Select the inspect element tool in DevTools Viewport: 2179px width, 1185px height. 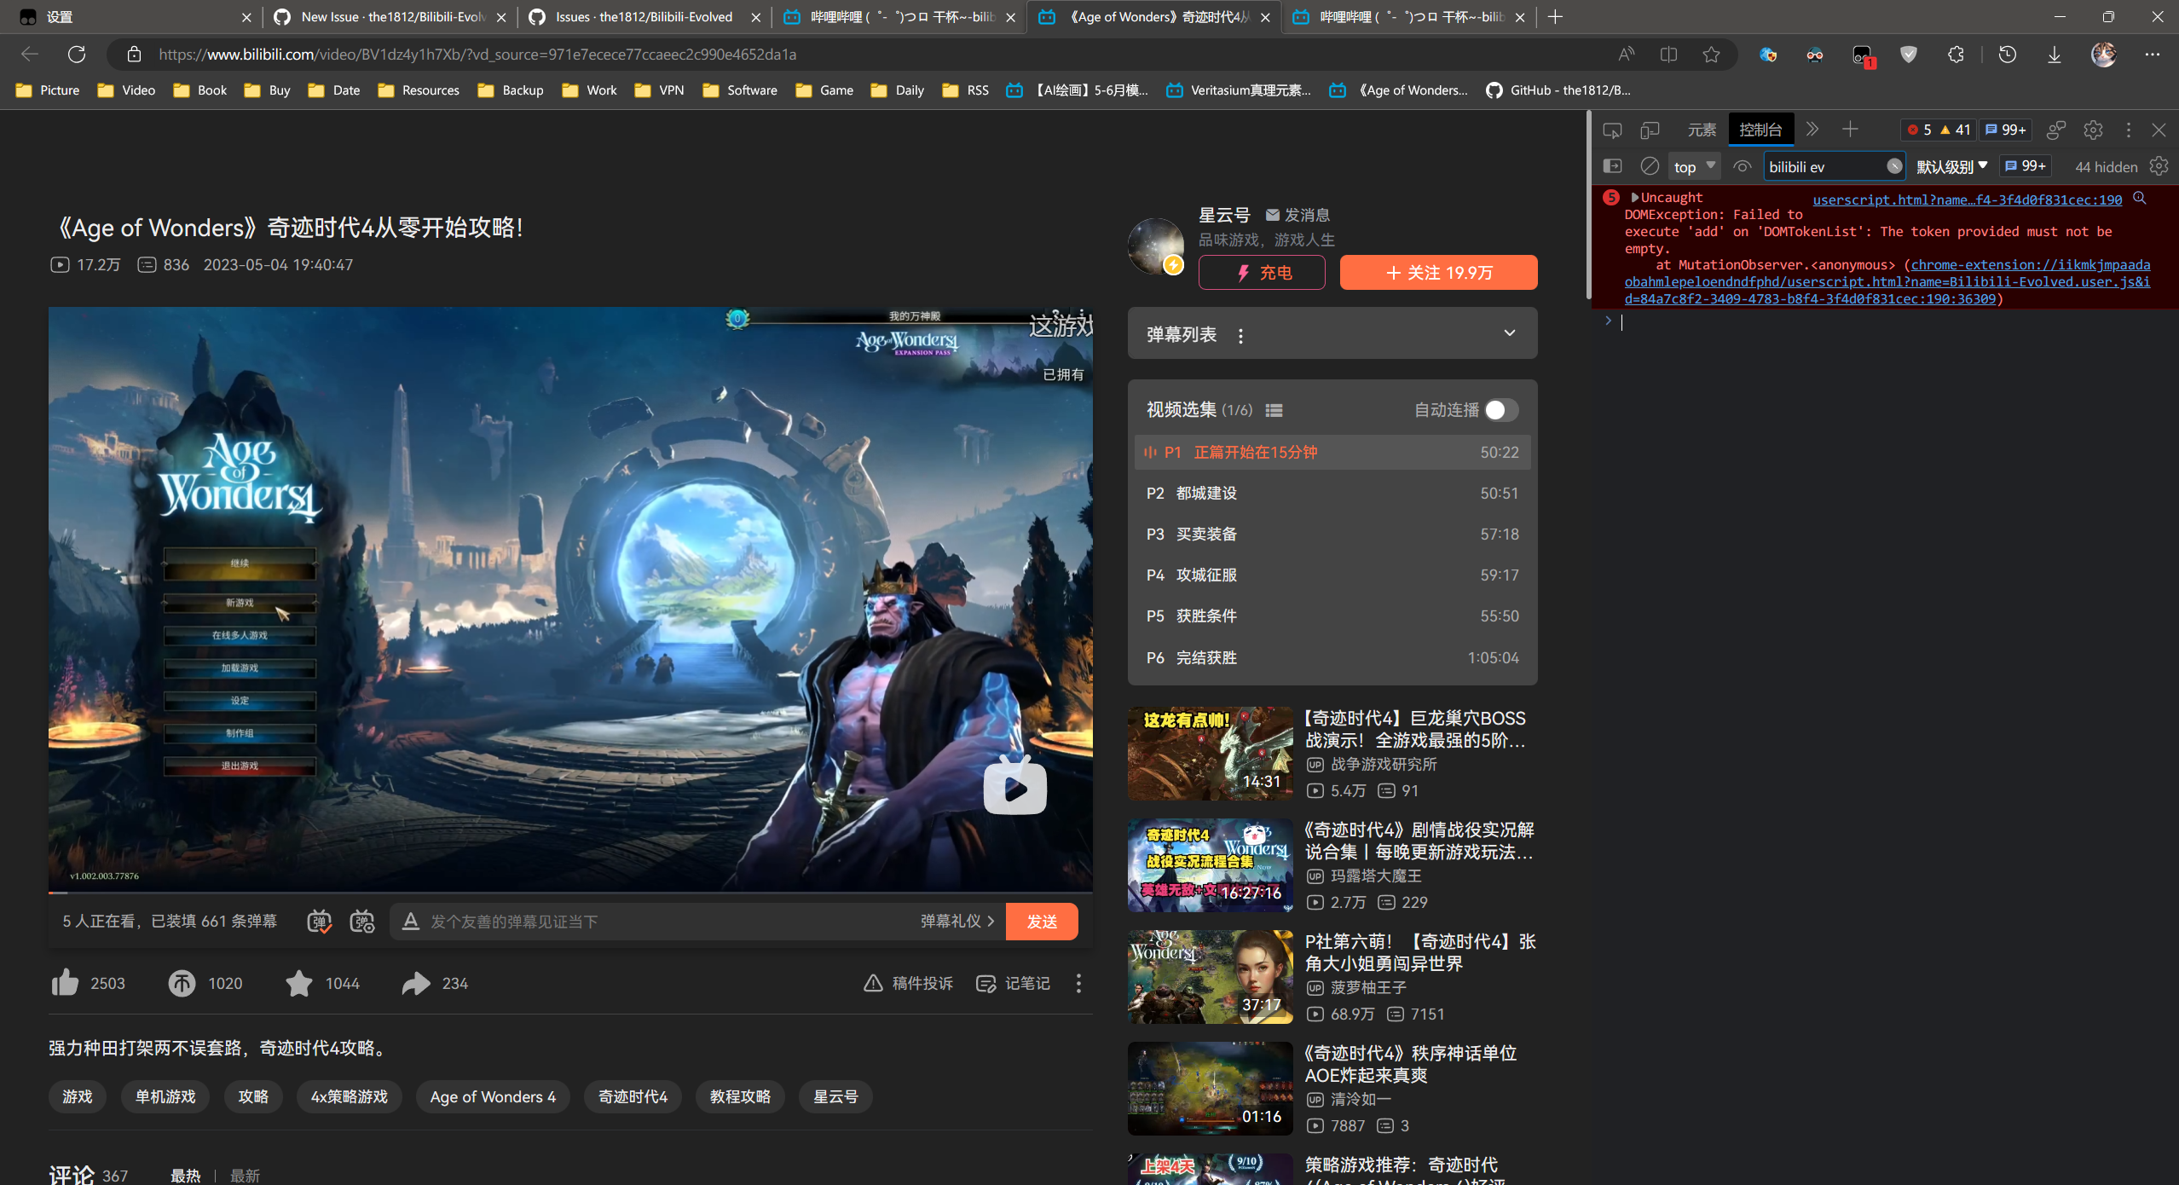point(1612,130)
